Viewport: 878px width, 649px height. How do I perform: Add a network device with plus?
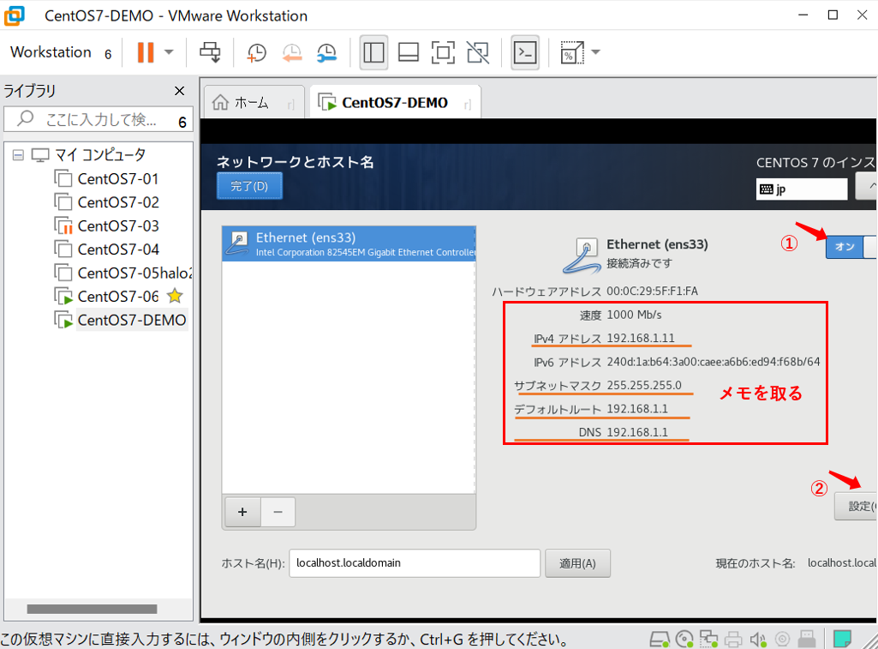point(242,512)
